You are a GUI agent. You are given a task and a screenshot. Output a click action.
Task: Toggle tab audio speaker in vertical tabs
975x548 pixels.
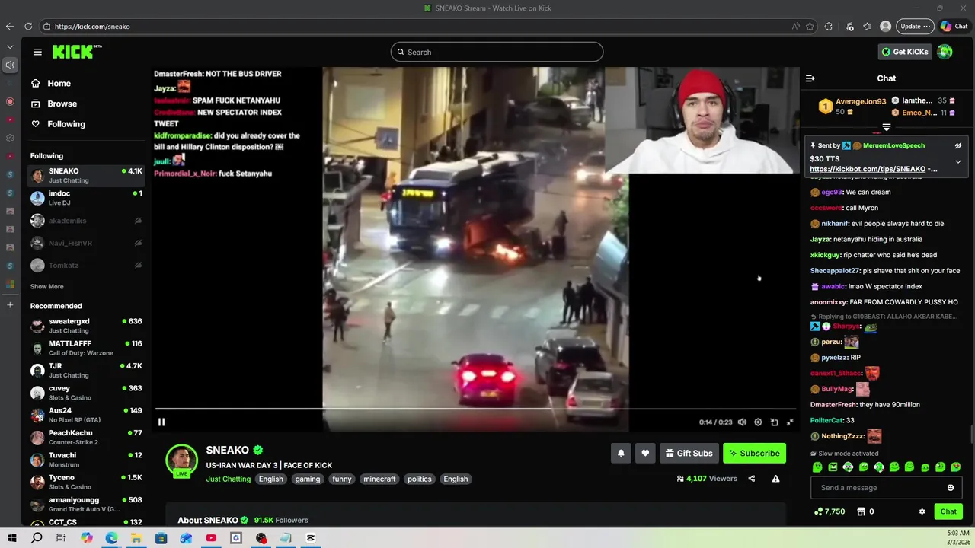point(10,65)
